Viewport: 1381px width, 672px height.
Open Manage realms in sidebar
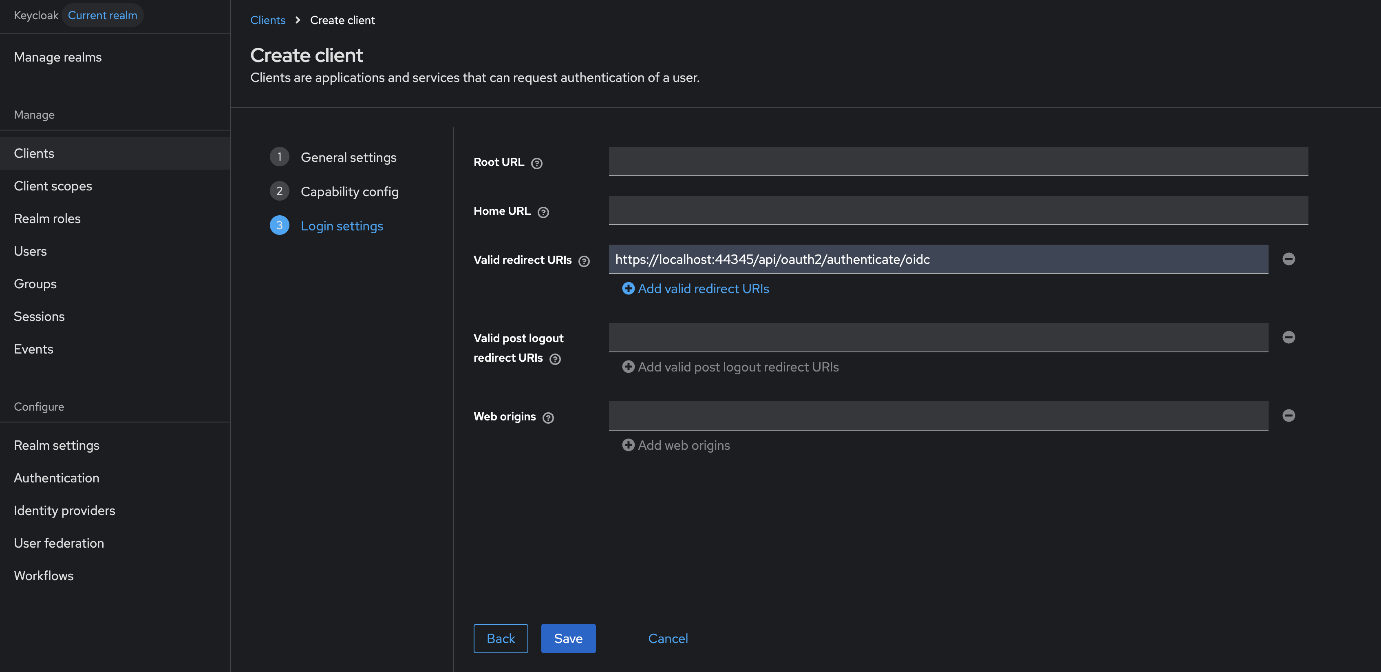click(115, 57)
